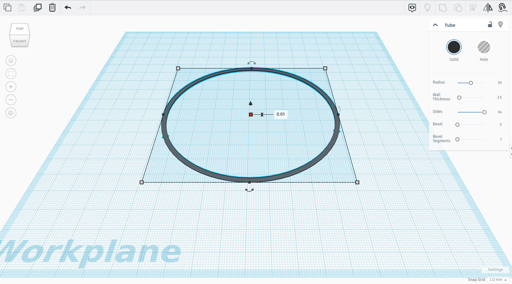Delete the selected tube with trash icon

point(52,7)
